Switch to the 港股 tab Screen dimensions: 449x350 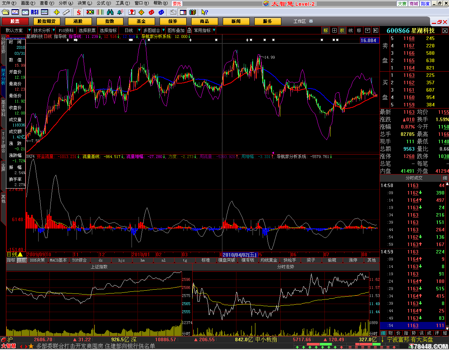[x=78, y=21]
